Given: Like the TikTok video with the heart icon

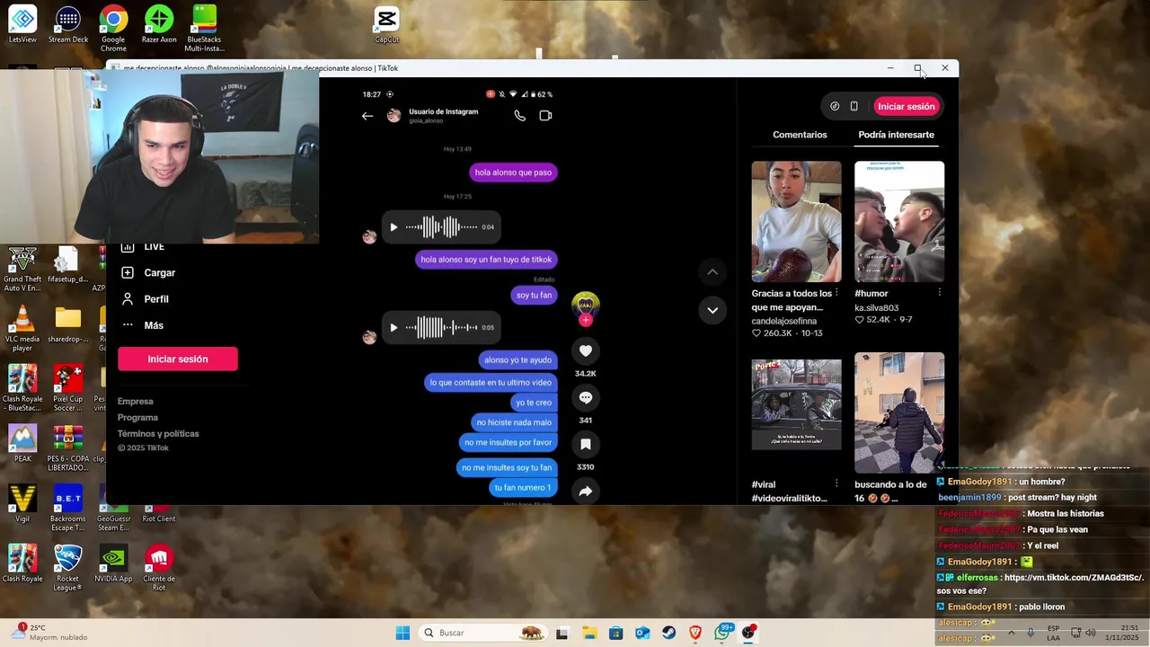Looking at the screenshot, I should (x=585, y=350).
